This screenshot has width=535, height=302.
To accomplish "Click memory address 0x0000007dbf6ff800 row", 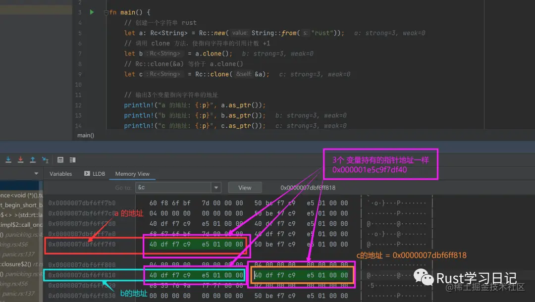I will pyautogui.click(x=82, y=265).
